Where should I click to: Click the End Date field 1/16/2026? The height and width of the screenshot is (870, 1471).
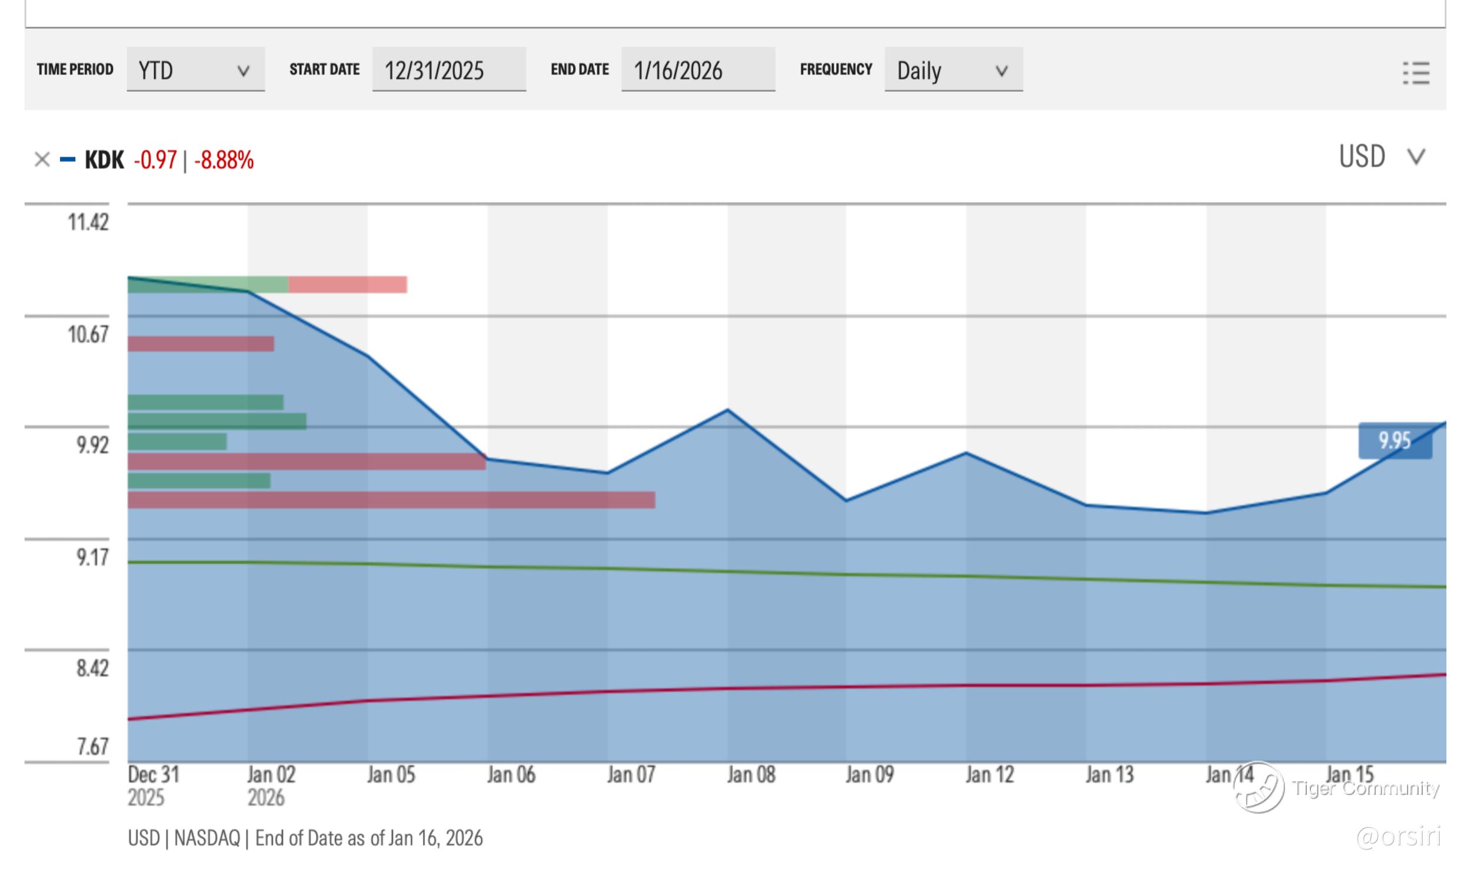coord(697,70)
